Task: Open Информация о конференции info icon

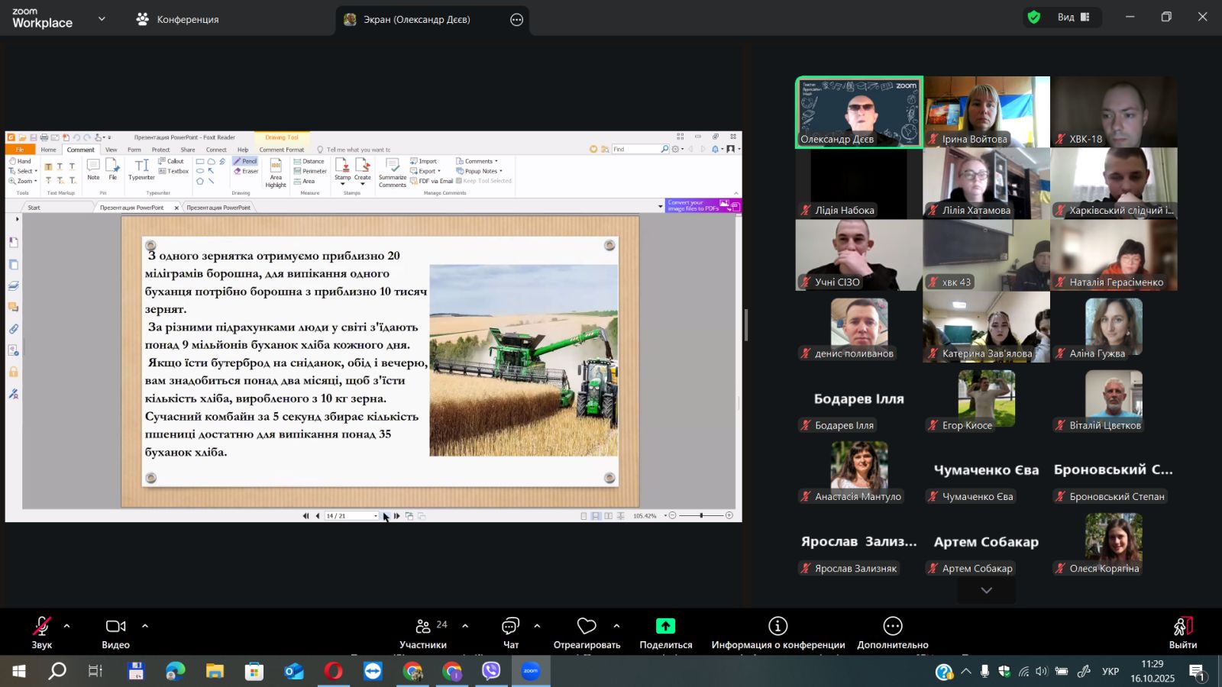Action: pos(777,627)
